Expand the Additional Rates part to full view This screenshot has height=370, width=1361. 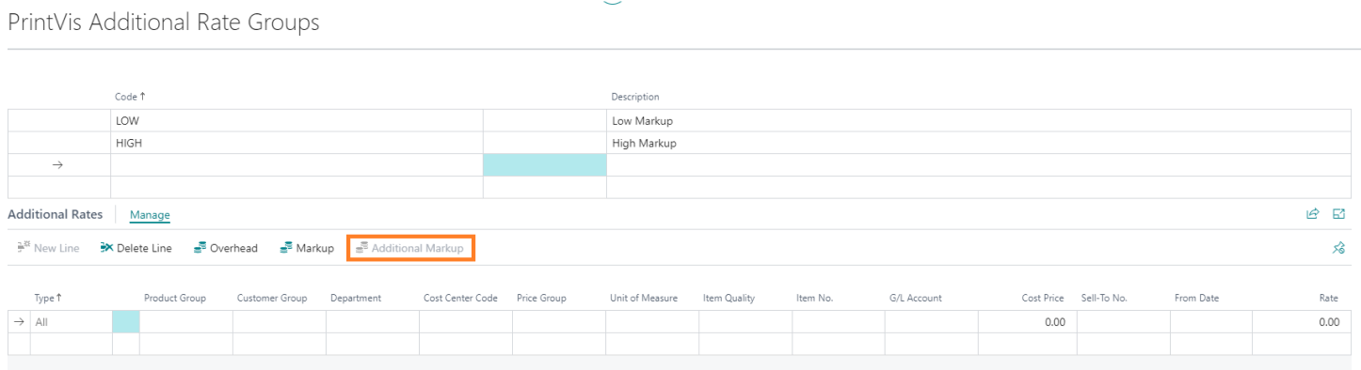(x=1339, y=214)
